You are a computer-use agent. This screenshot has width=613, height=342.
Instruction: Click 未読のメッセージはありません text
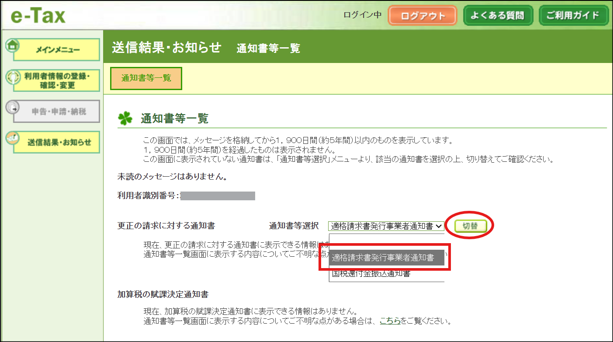tap(172, 178)
